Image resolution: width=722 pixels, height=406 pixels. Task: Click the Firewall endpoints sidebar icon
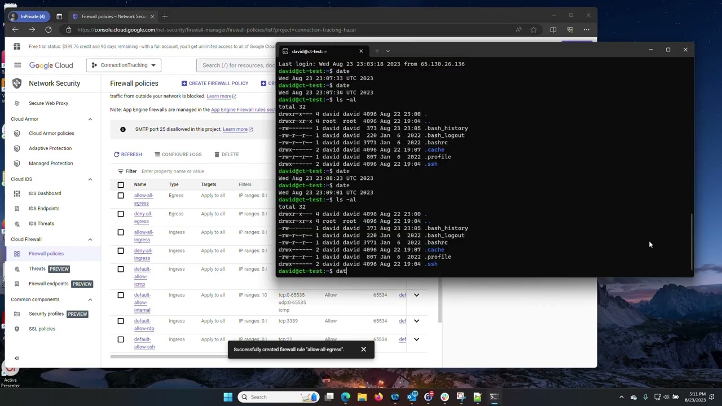[17, 284]
